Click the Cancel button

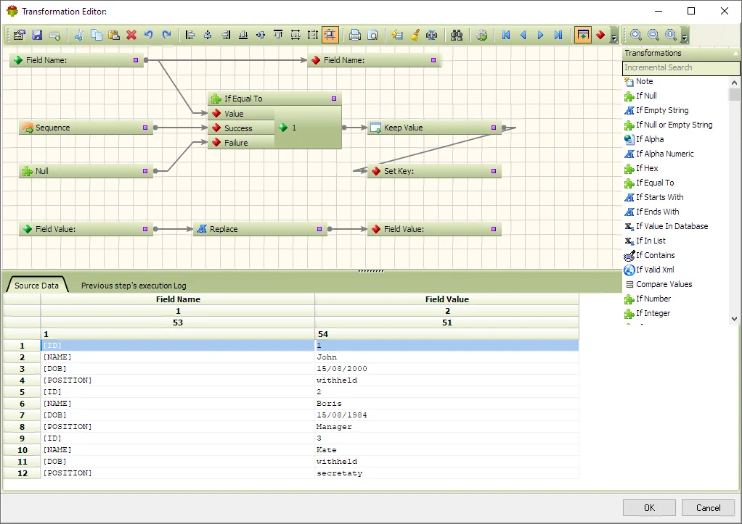[708, 508]
